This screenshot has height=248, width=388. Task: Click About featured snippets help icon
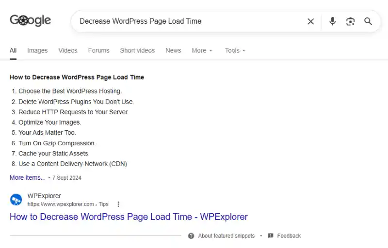tap(191, 236)
